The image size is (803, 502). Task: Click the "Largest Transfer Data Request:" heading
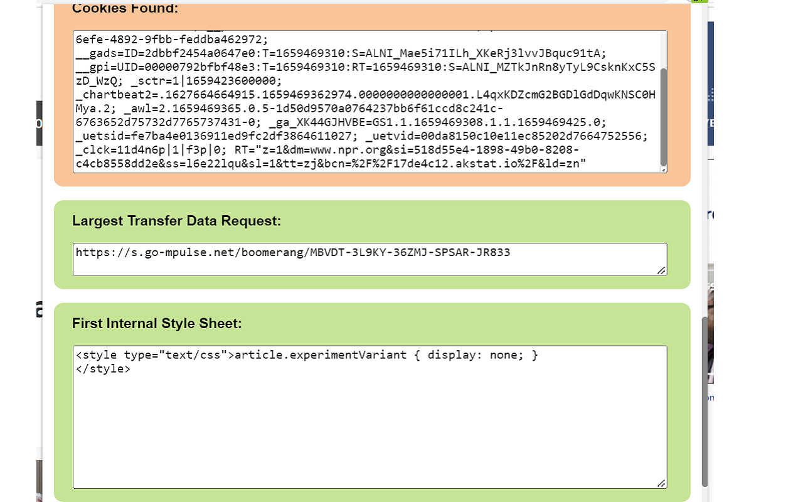176,221
